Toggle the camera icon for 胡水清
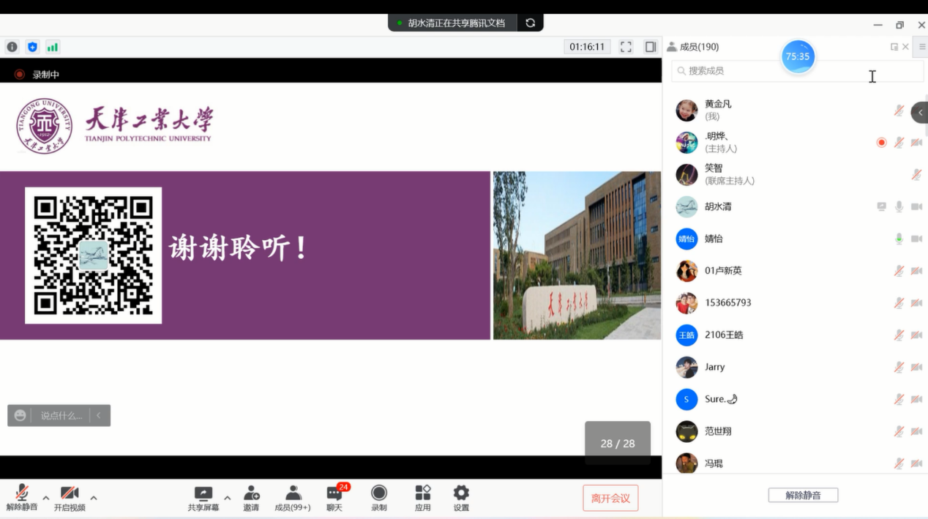Screen dimensions: 928x519 [916, 206]
